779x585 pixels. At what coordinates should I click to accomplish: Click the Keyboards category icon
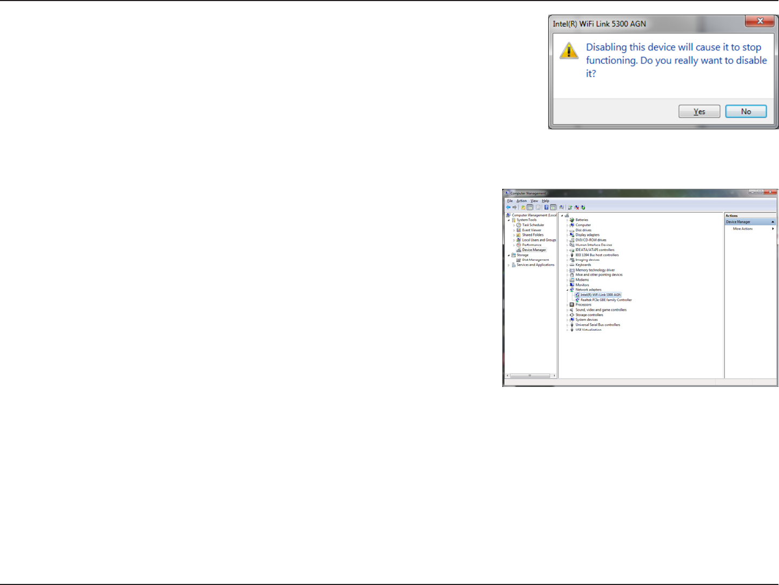(572, 265)
